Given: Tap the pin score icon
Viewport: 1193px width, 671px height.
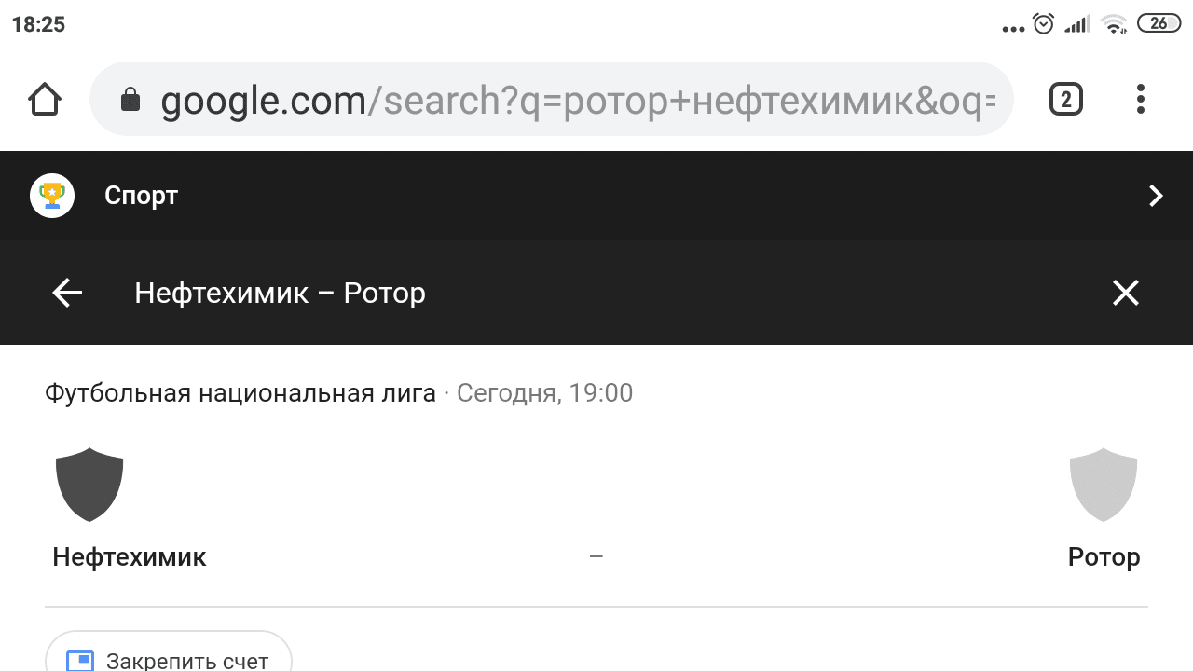Looking at the screenshot, I should point(80,661).
